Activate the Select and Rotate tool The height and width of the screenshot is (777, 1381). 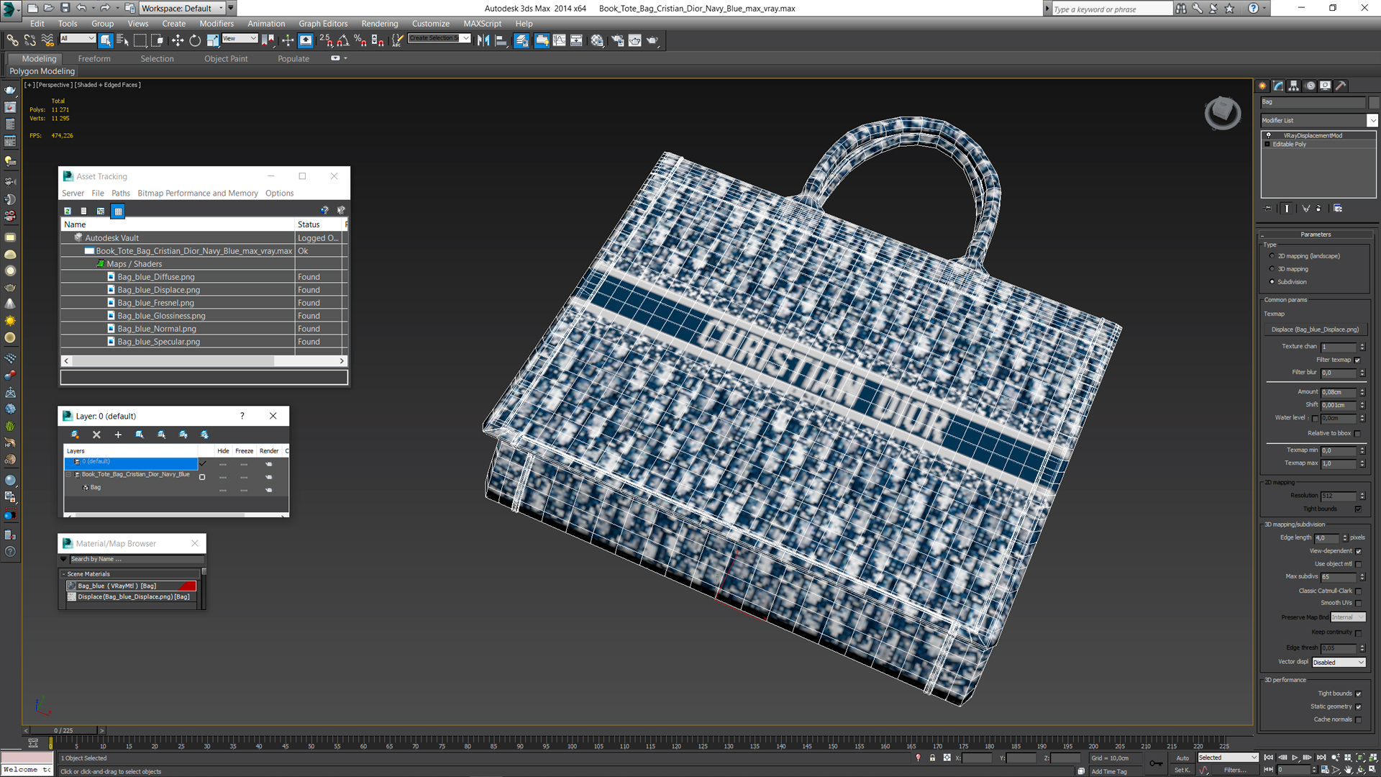195,40
